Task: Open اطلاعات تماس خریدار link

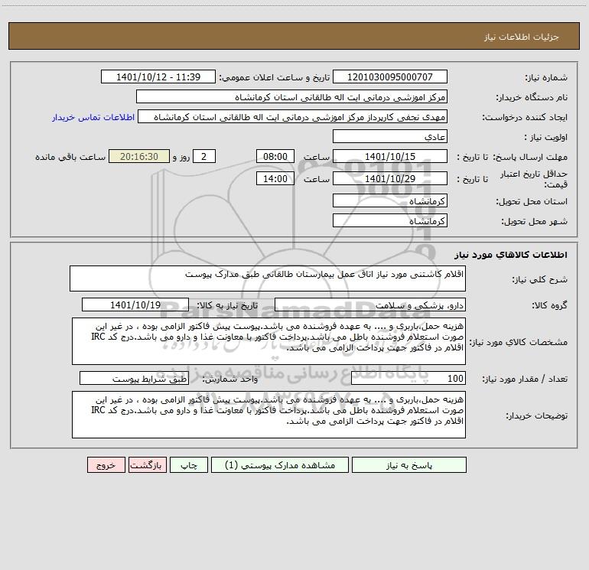Action: (93, 117)
